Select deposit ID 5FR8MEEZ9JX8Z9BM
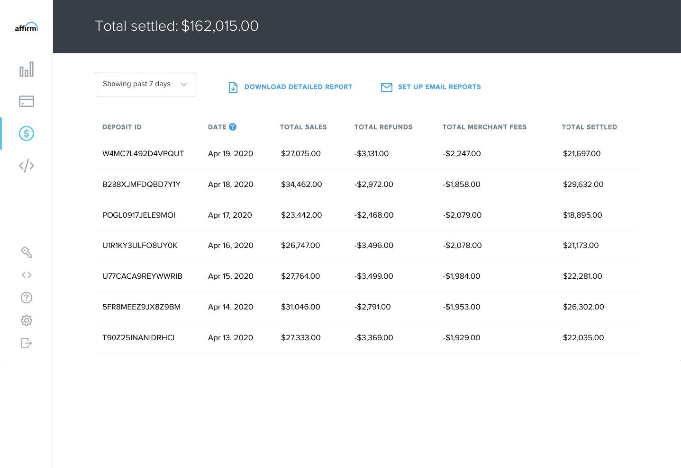 pos(141,307)
